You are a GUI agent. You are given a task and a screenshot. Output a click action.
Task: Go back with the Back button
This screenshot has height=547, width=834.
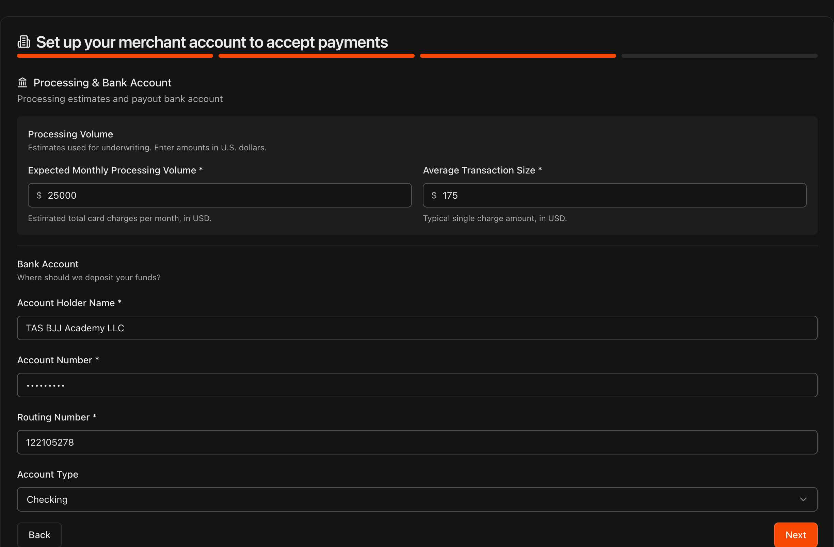(39, 535)
